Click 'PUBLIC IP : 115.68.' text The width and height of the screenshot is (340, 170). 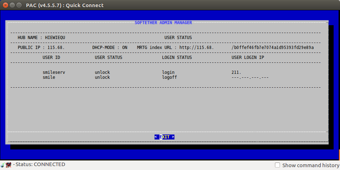tap(41, 48)
